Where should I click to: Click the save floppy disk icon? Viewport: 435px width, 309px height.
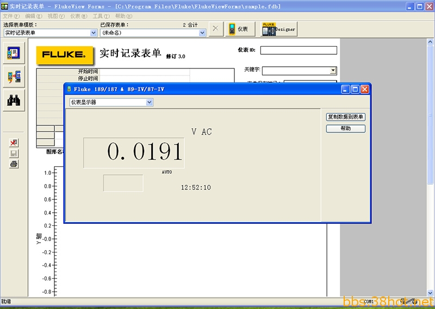(x=14, y=153)
